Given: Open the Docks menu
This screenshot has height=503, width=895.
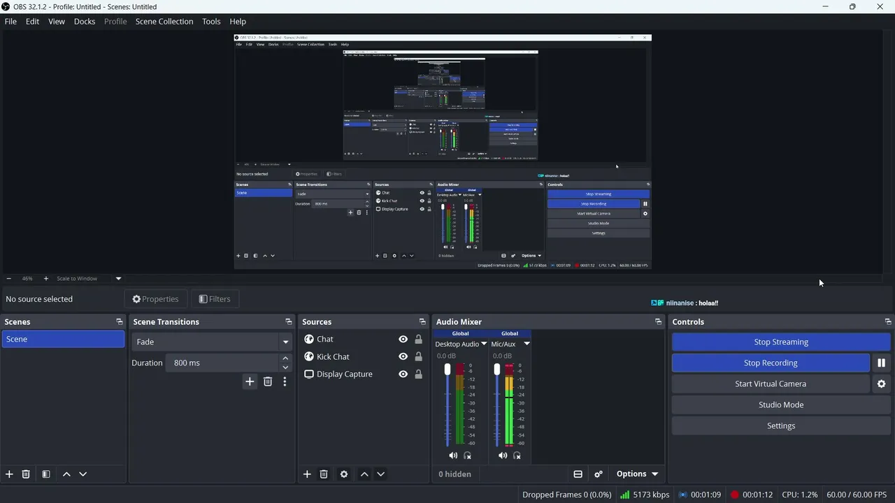Looking at the screenshot, I should tap(85, 21).
